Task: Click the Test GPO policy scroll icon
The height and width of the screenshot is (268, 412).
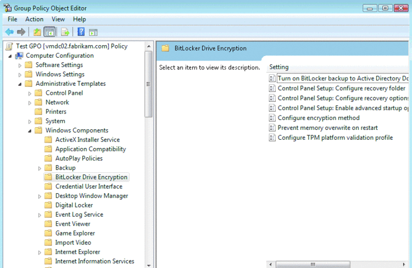Action: coord(9,46)
